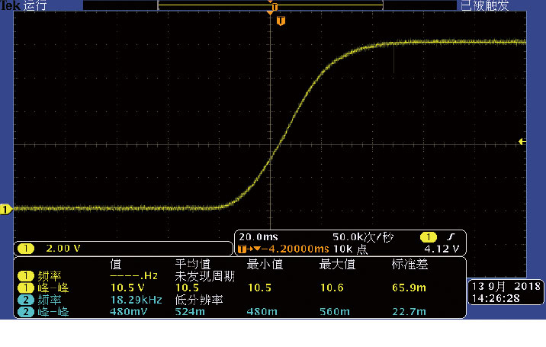Click the 18.29kHz frequency value
This screenshot has height=347, width=546.
pyautogui.click(x=136, y=300)
